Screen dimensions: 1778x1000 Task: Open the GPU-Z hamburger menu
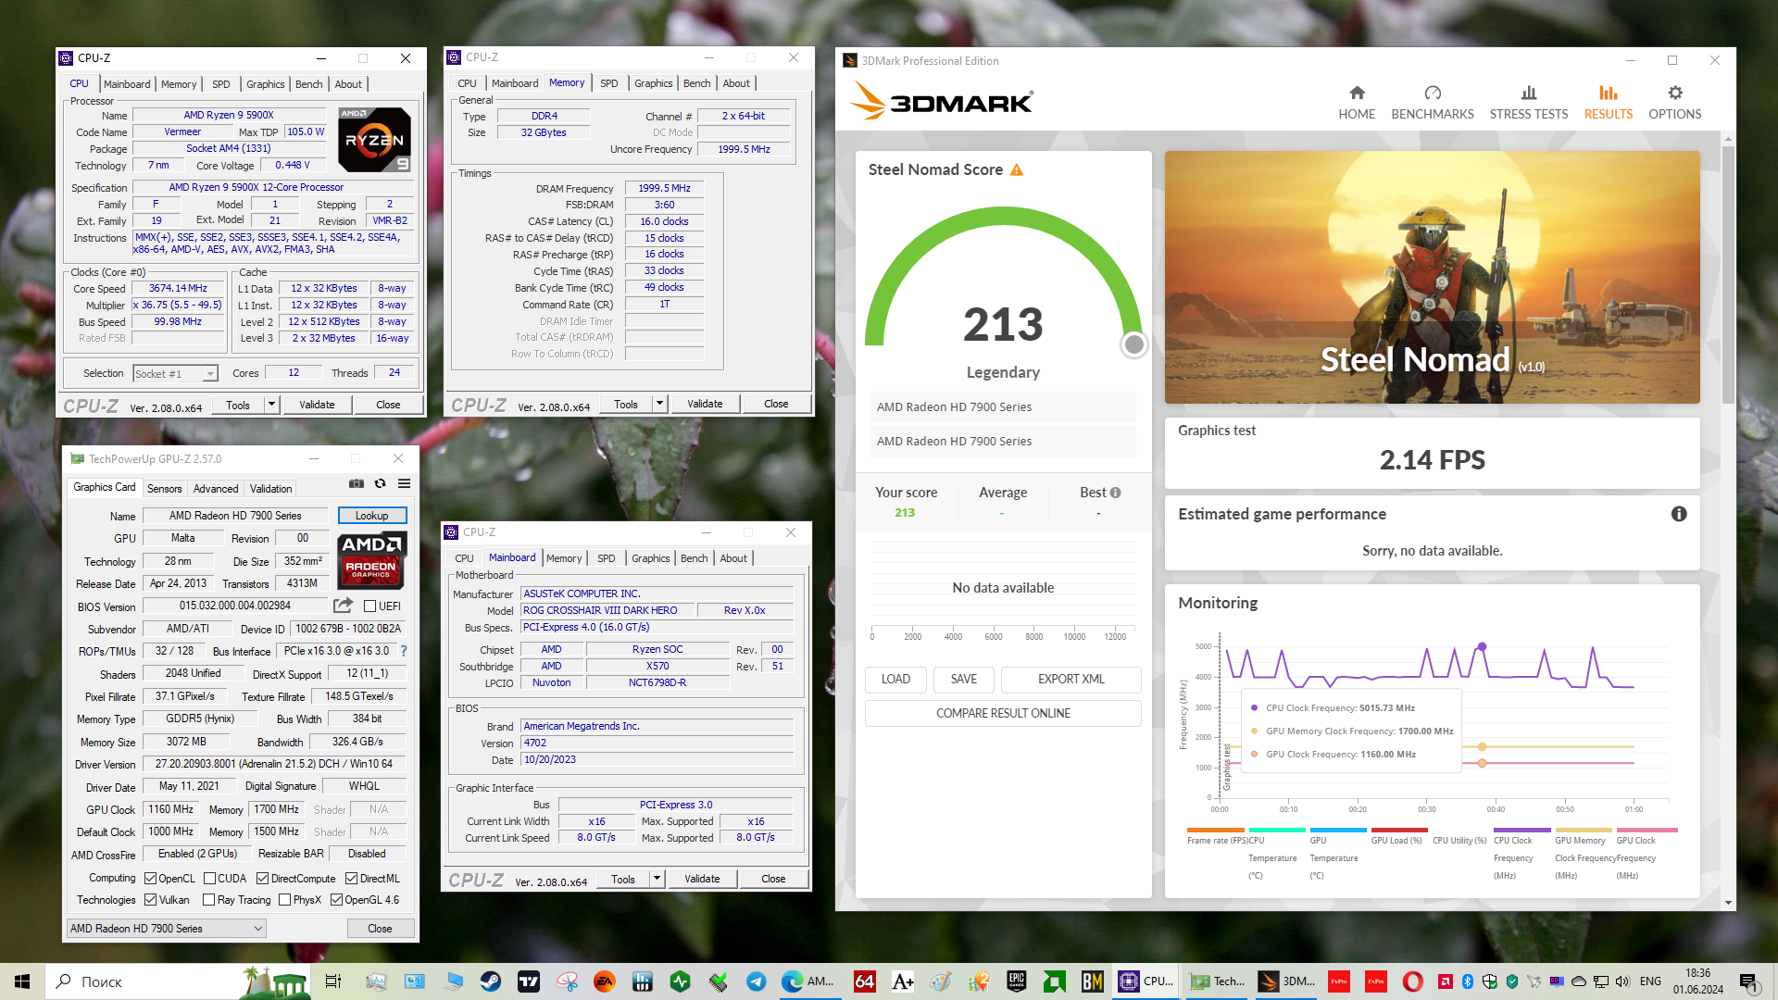[405, 483]
